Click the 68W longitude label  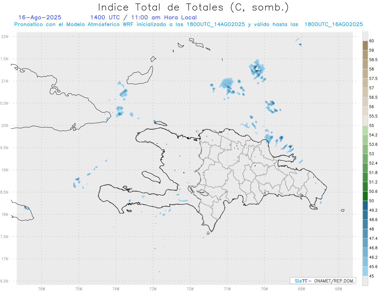(339, 289)
